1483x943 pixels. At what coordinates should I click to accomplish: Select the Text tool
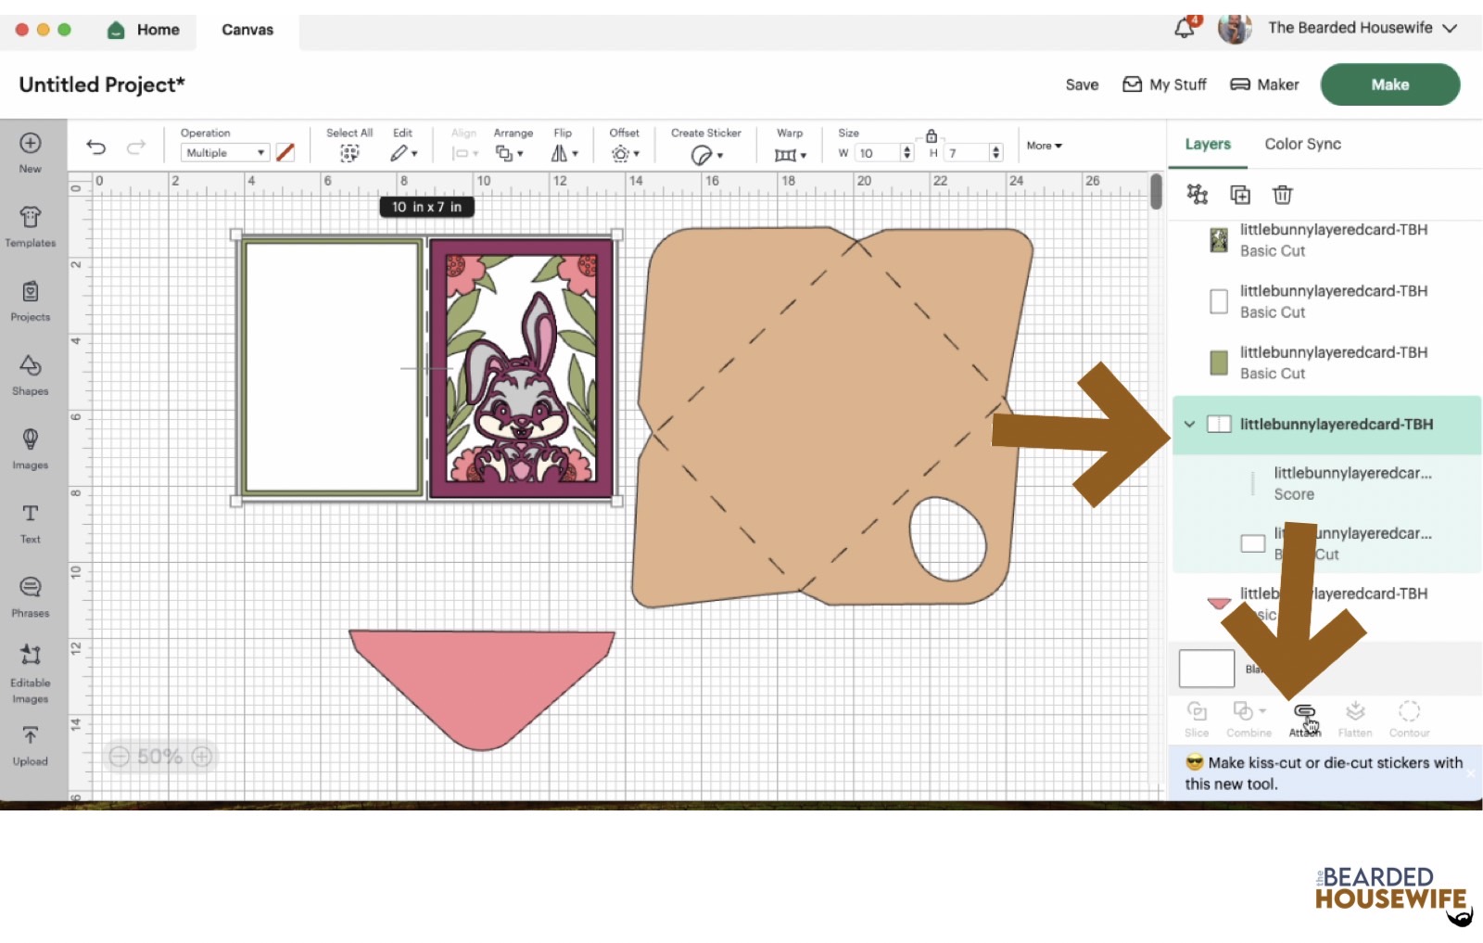click(31, 522)
